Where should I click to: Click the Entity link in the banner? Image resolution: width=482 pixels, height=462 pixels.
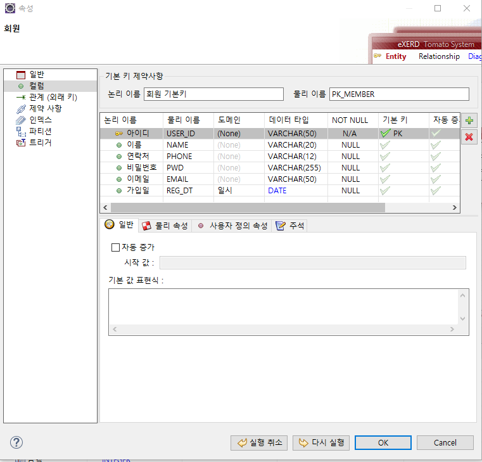[x=396, y=56]
